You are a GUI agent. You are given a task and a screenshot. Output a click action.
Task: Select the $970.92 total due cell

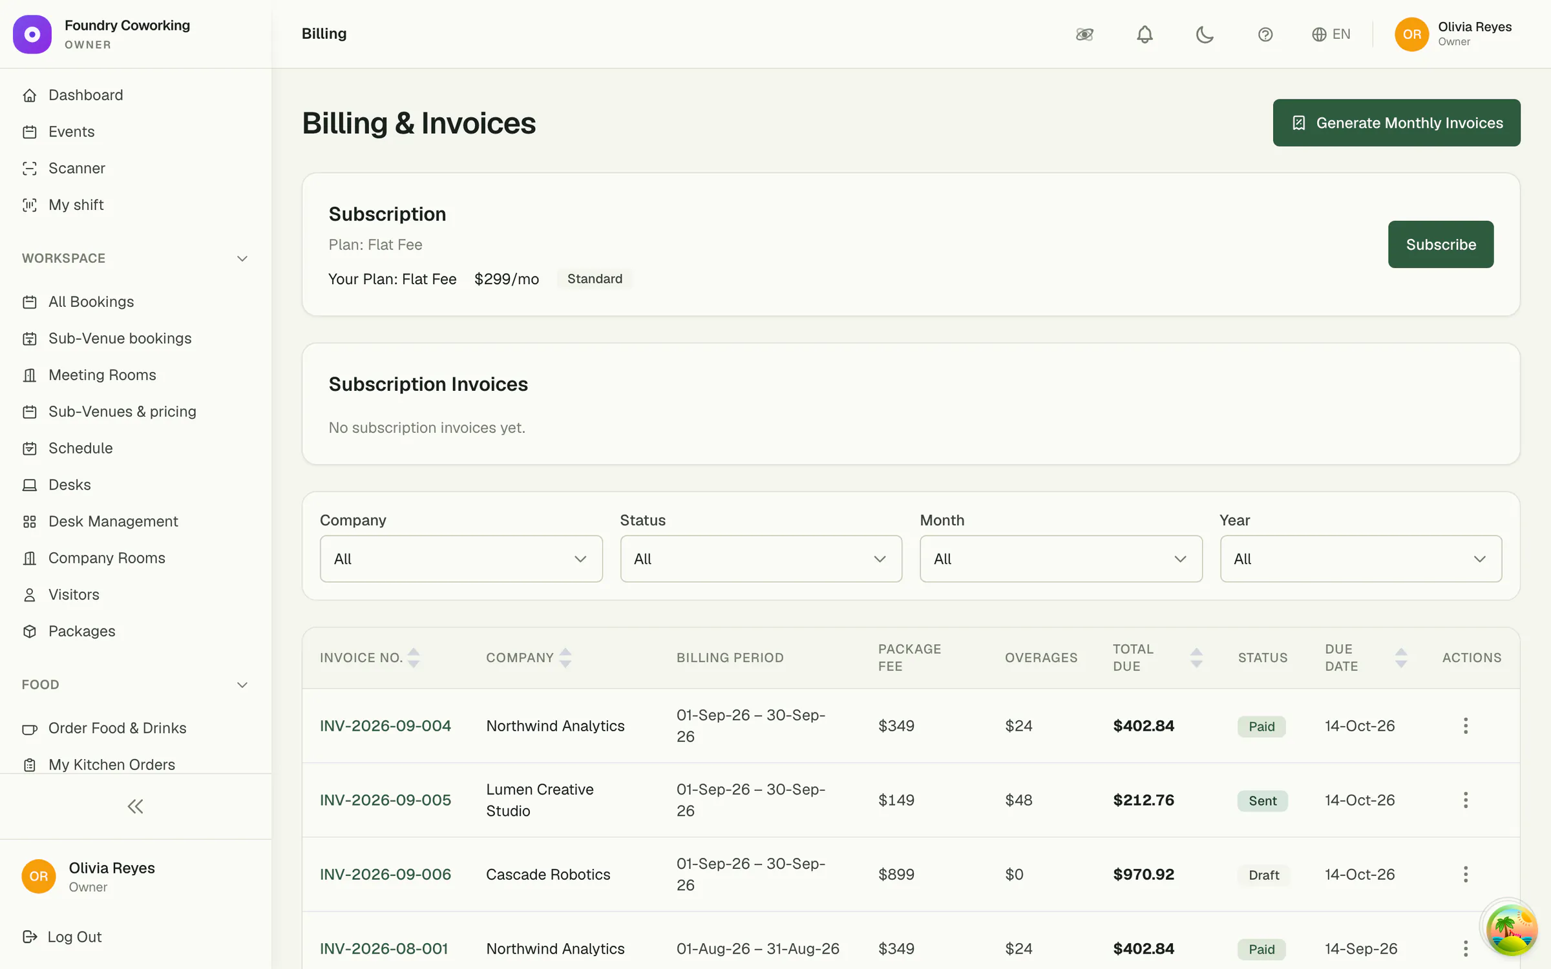point(1143,874)
